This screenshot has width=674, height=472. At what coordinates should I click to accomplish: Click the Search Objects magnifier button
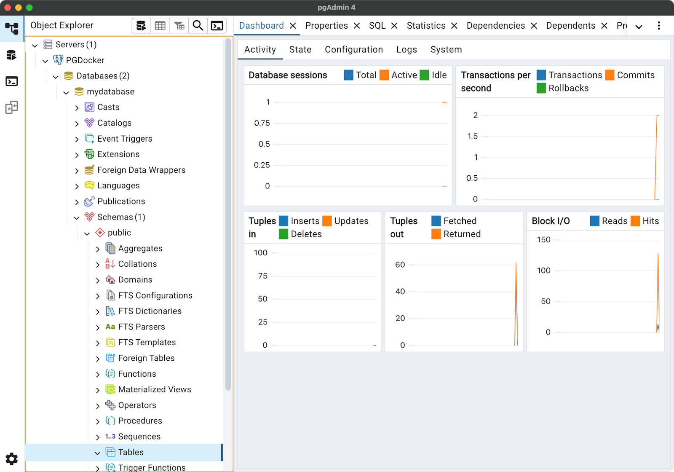[x=198, y=26]
